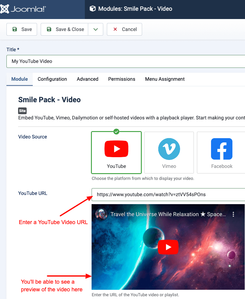Click the Joomla logo
The image size is (245, 299).
pos(23,9)
